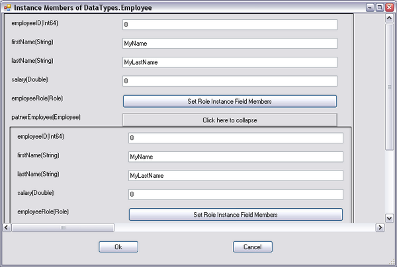Confirm with the Ok button
Screen dimensions: 397x267
coord(118,247)
